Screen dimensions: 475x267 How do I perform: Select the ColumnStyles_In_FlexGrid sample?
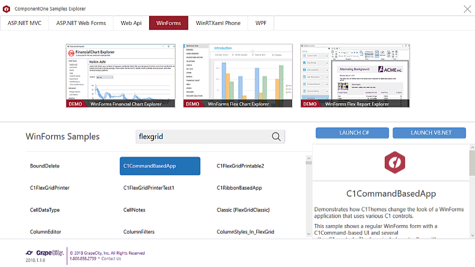tap(245, 232)
